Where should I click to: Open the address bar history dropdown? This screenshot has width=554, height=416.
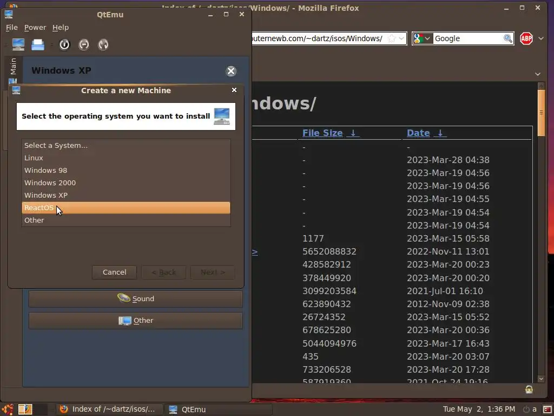(x=402, y=38)
